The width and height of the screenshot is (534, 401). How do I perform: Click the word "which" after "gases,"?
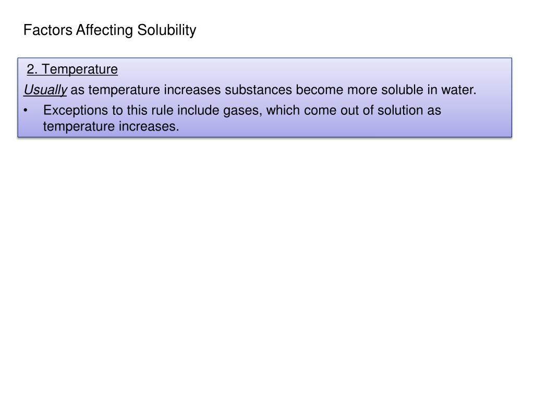[x=283, y=111]
